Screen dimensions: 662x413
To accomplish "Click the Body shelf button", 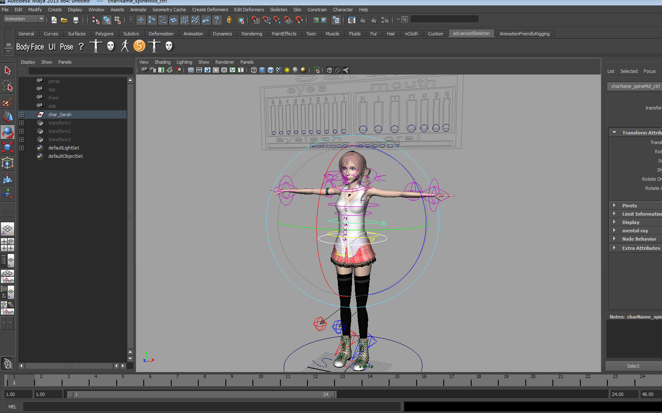I will (22, 47).
